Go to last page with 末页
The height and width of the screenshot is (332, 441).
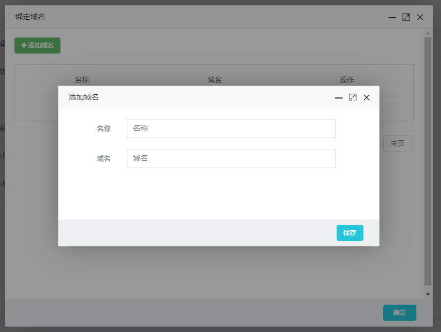397,144
